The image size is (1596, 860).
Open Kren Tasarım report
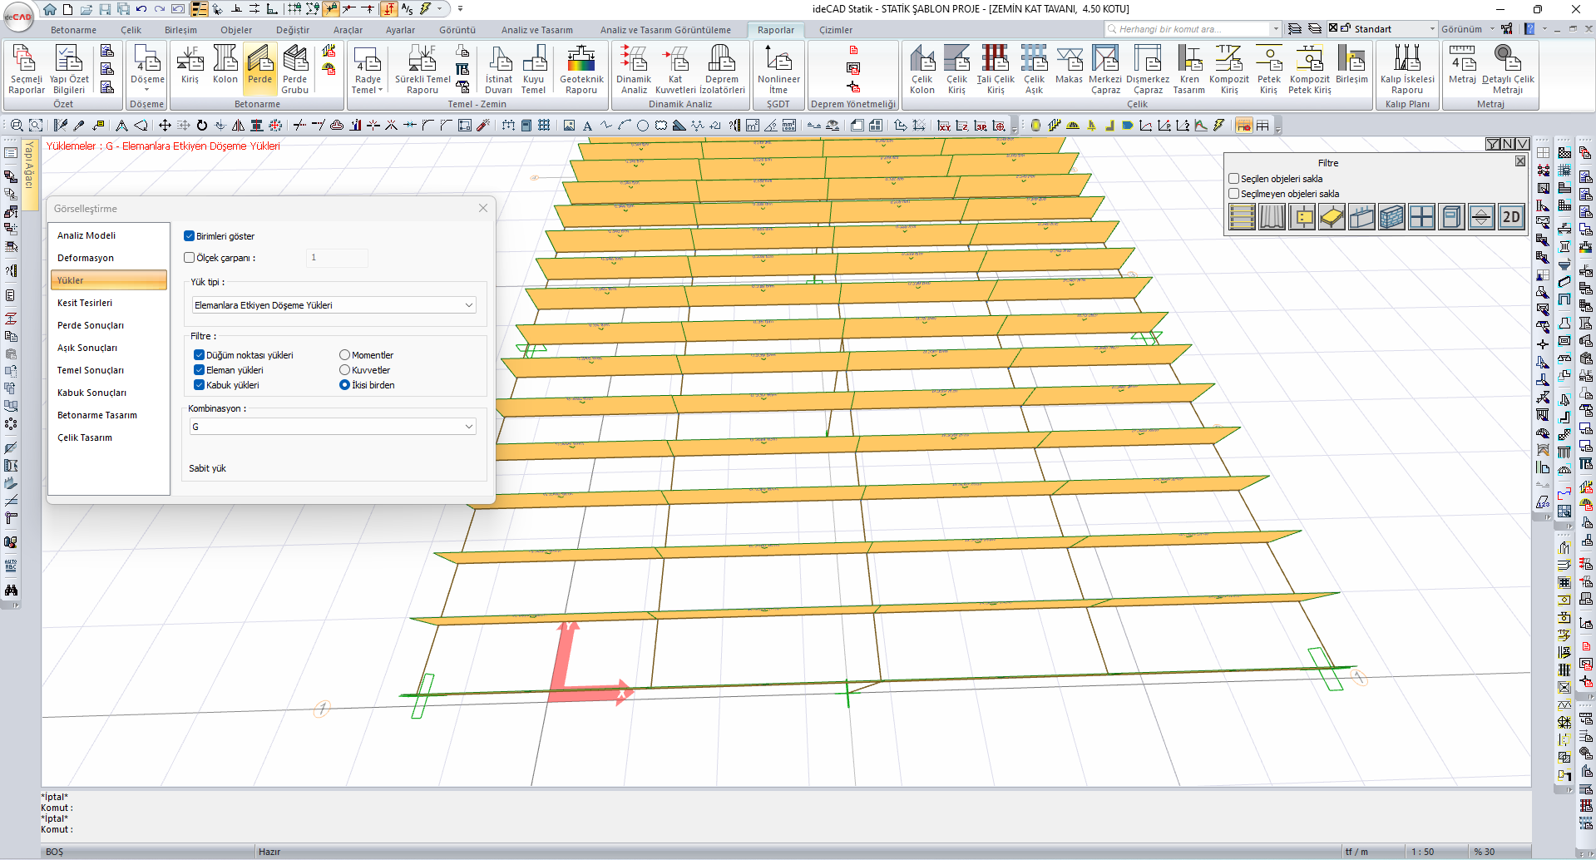click(1189, 69)
